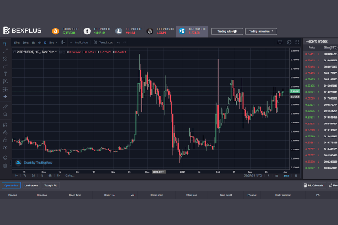
Task: Select the 15m timeframe
Action: tap(16, 43)
